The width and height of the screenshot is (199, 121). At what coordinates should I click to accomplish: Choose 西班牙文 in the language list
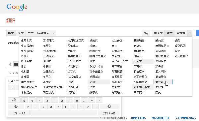click(48, 92)
